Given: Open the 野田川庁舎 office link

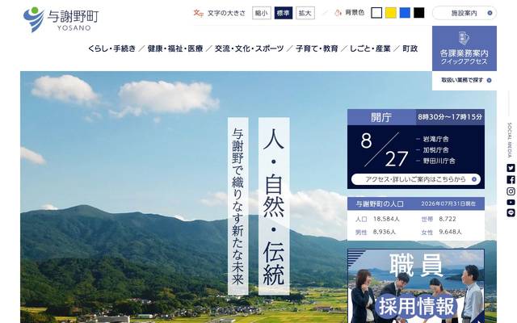Looking at the screenshot, I should pyautogui.click(x=439, y=161).
